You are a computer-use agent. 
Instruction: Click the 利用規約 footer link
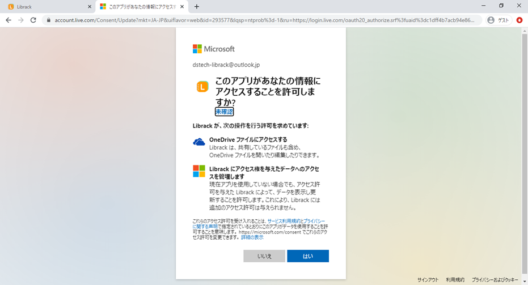point(455,280)
